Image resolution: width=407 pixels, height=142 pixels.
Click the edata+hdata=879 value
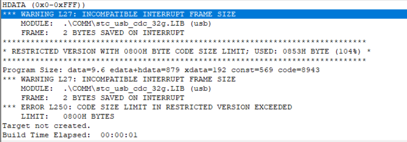[x=145, y=70]
